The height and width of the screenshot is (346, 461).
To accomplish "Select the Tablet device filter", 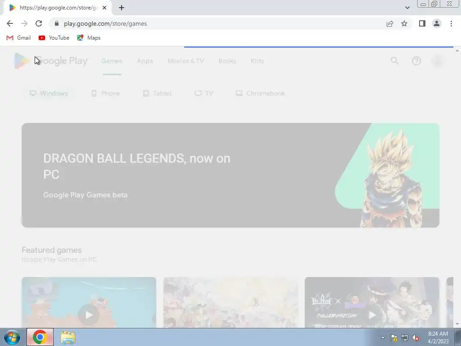I will 157,93.
